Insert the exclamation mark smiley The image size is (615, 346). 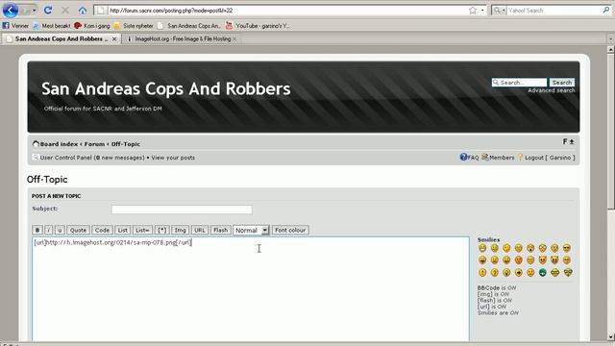pos(482,272)
